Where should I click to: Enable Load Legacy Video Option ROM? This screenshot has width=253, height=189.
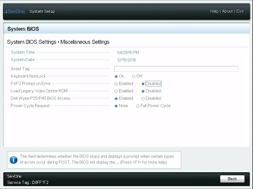116,91
